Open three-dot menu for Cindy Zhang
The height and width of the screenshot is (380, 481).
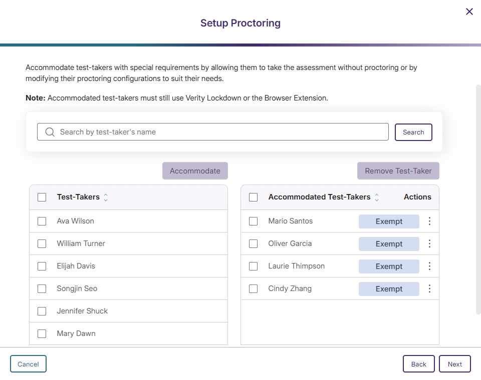(x=429, y=288)
